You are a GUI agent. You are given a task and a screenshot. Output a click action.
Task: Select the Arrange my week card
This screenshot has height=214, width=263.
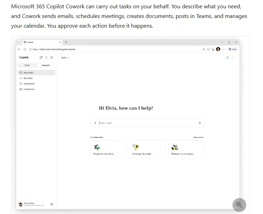click(x=147, y=149)
